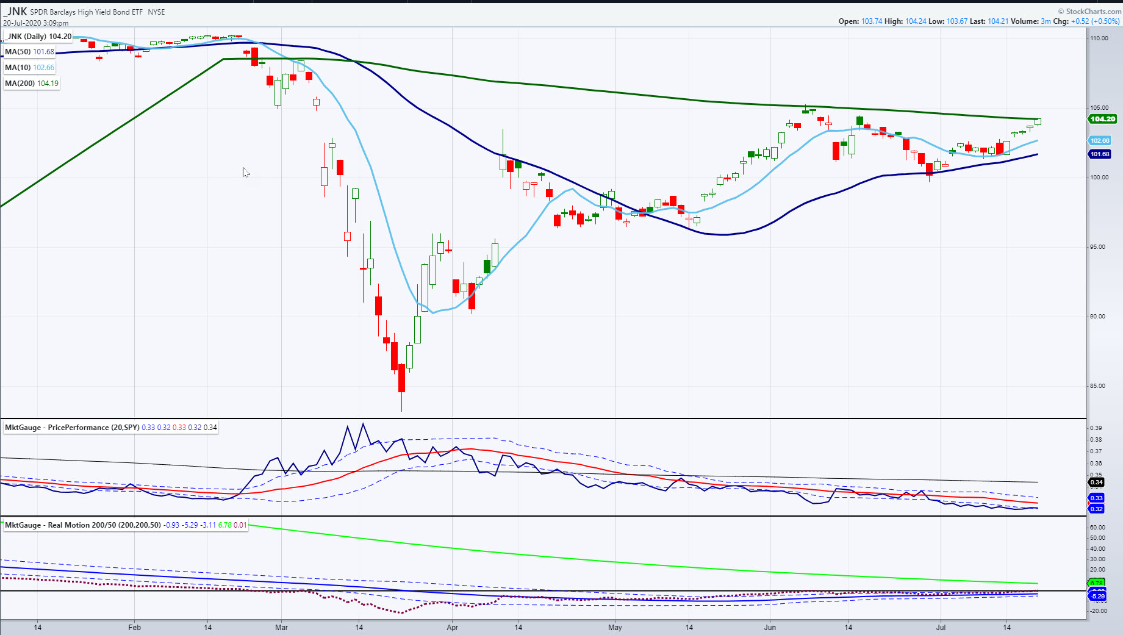Click the MktGauge Real Motion 200/50 label

(82, 525)
